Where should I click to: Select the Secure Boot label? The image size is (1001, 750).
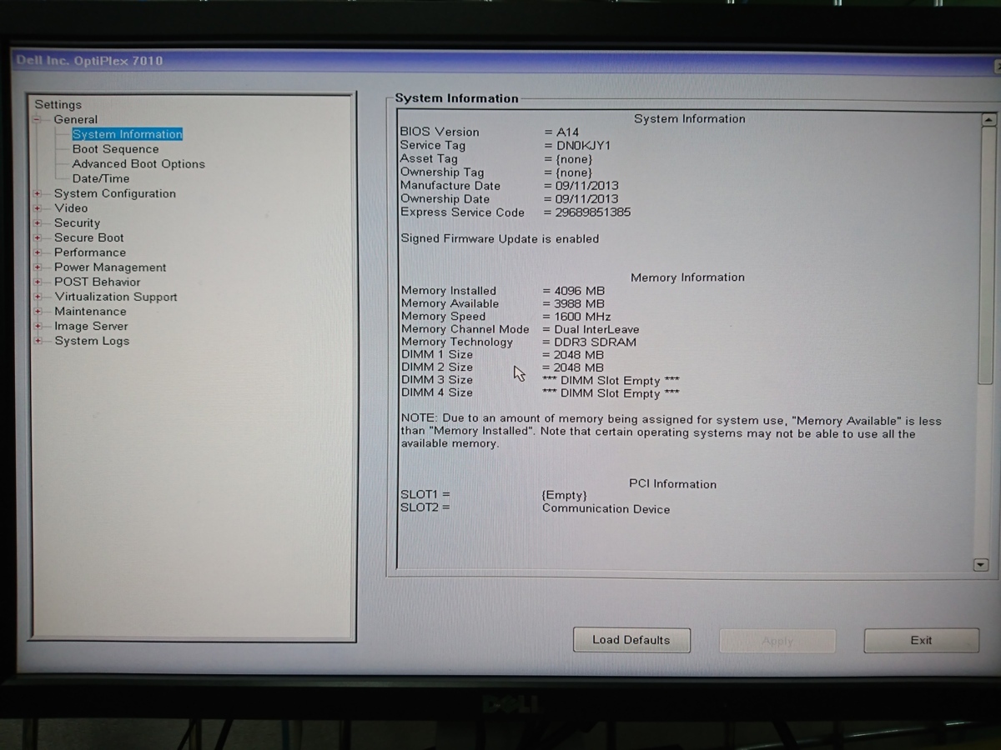pos(89,237)
